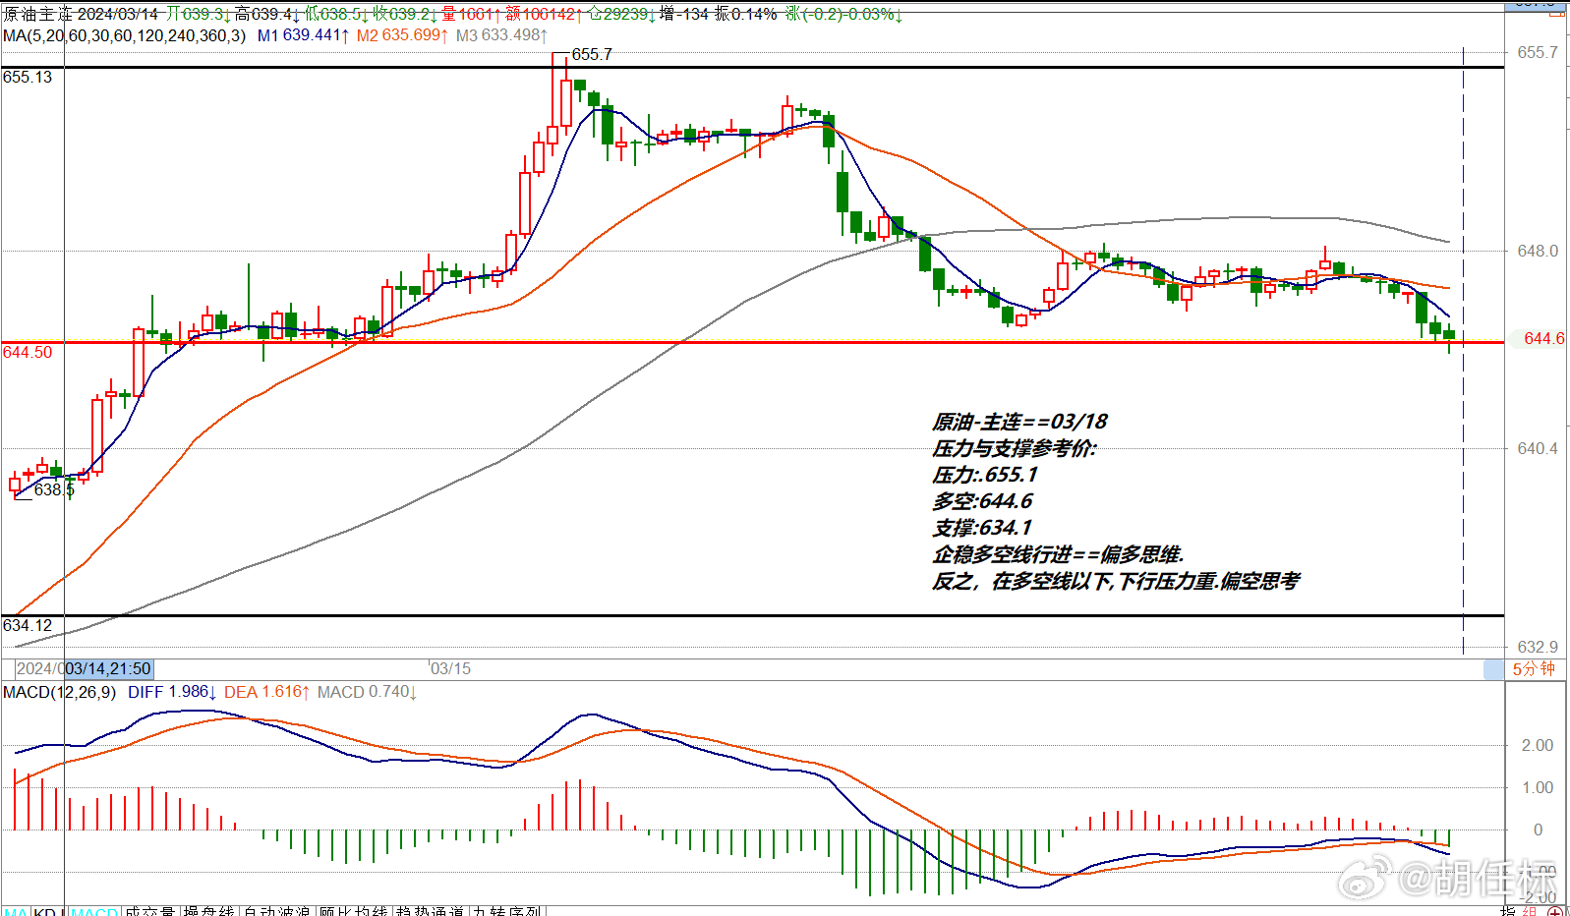This screenshot has height=916, width=1570.
Task: Click the DIFF 1.986 value
Action: (x=172, y=692)
